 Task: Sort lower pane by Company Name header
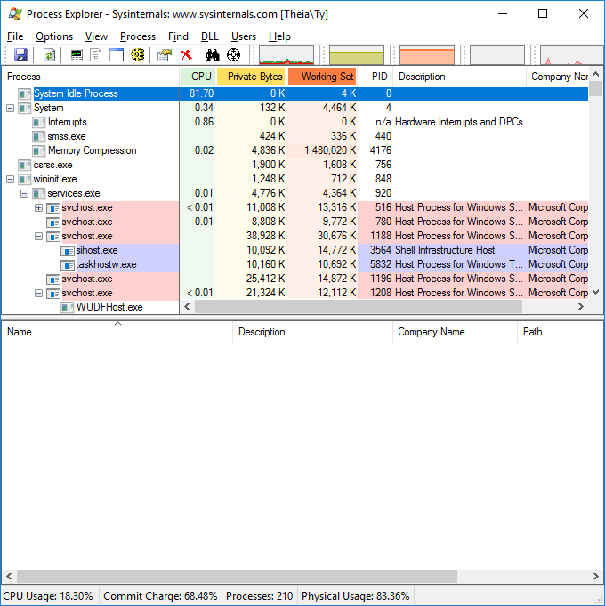click(455, 333)
